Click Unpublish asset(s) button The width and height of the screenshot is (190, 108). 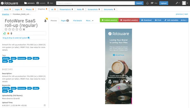(129, 20)
